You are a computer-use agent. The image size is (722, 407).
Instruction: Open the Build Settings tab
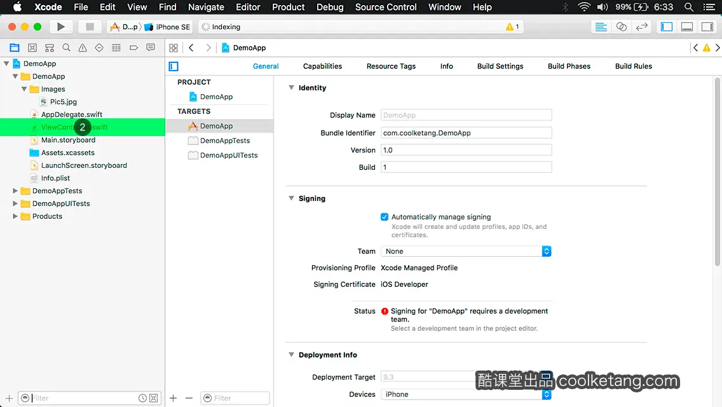click(500, 66)
